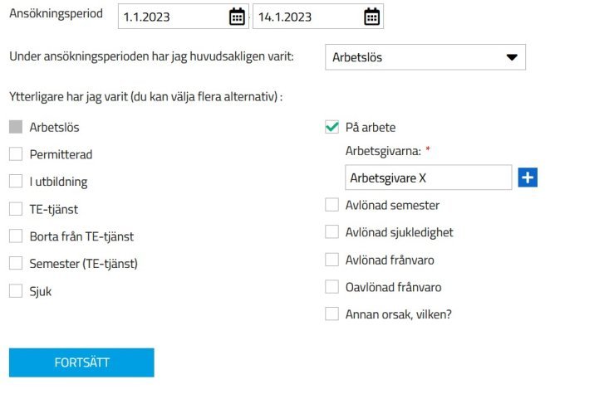Tick the Avlönad semester checkbox
Screen dimensions: 604x394
point(331,205)
